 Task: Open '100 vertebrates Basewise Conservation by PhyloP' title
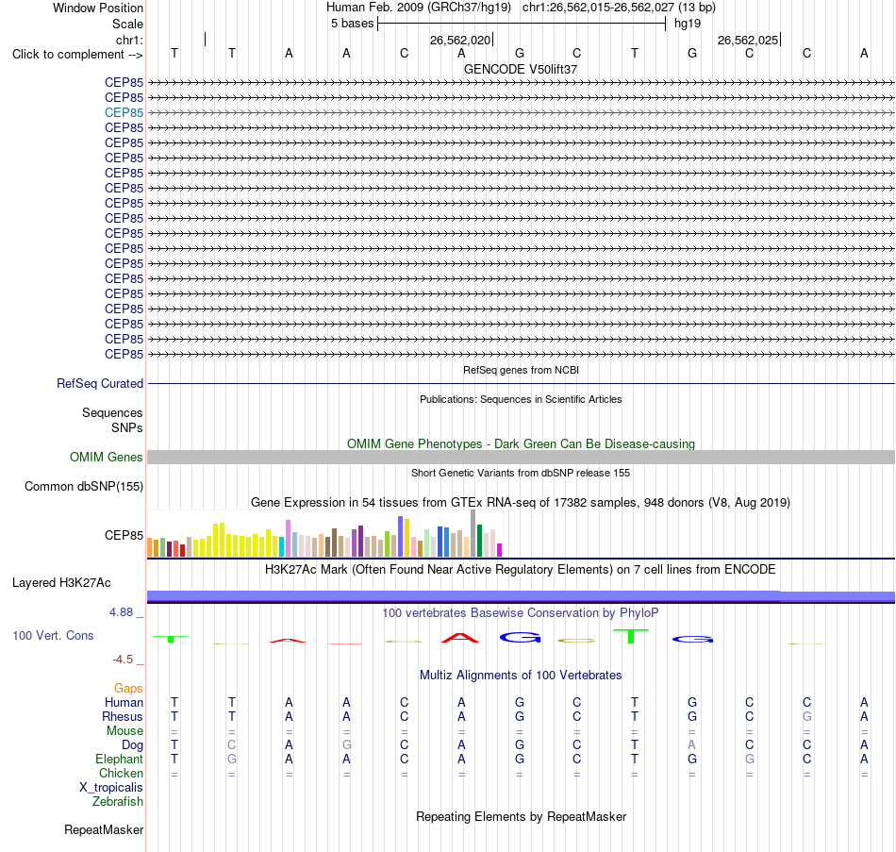(x=521, y=613)
